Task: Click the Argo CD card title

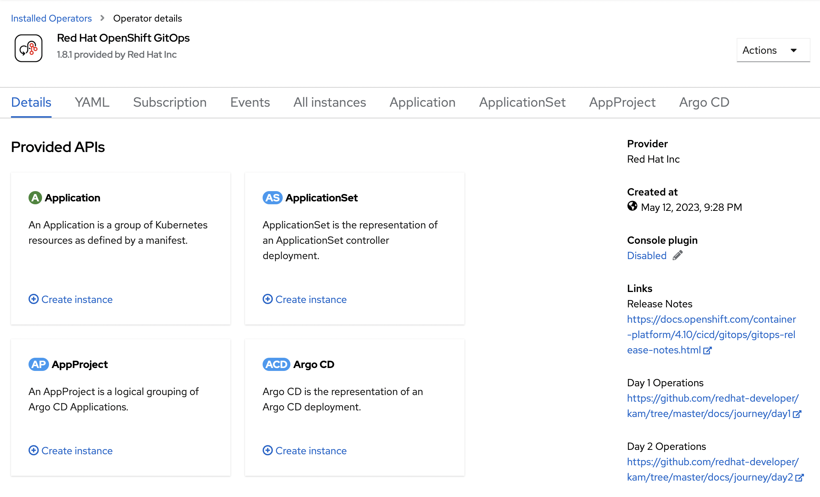Action: pyautogui.click(x=314, y=364)
